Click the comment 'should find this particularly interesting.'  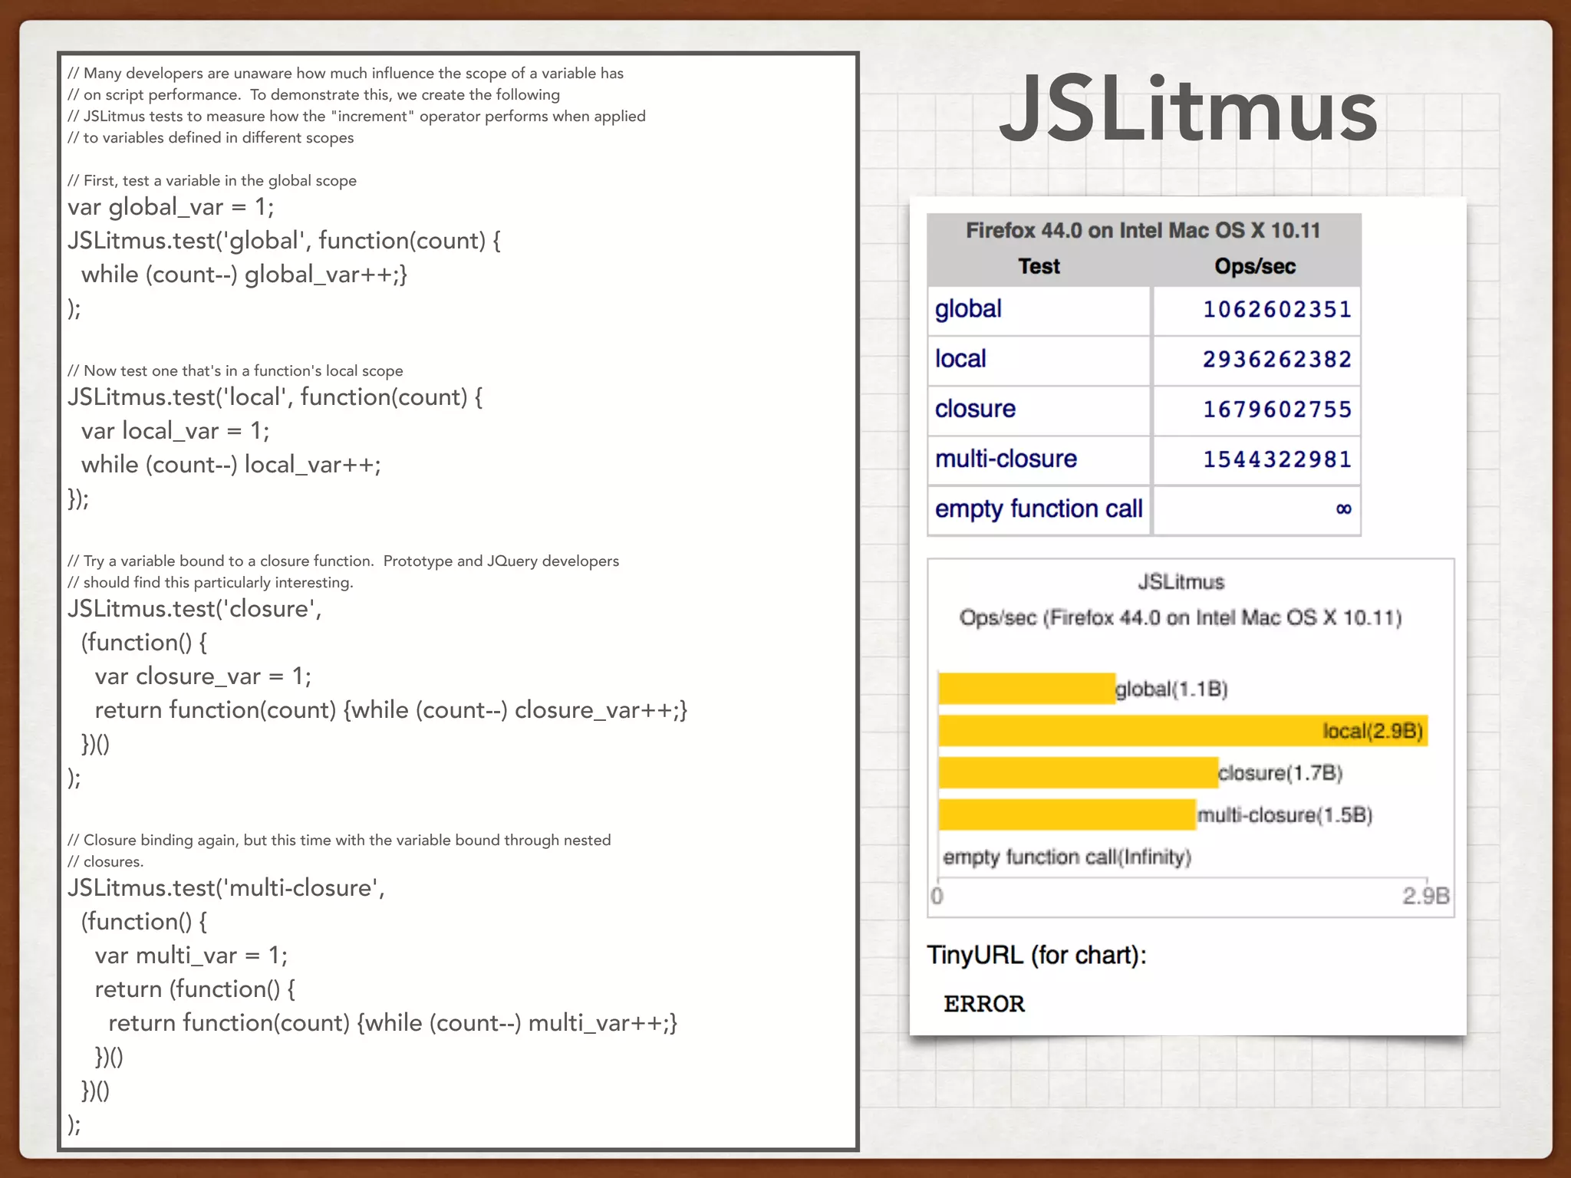coord(211,582)
